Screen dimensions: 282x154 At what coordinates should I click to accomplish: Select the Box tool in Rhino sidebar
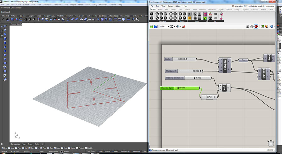coord(5,38)
